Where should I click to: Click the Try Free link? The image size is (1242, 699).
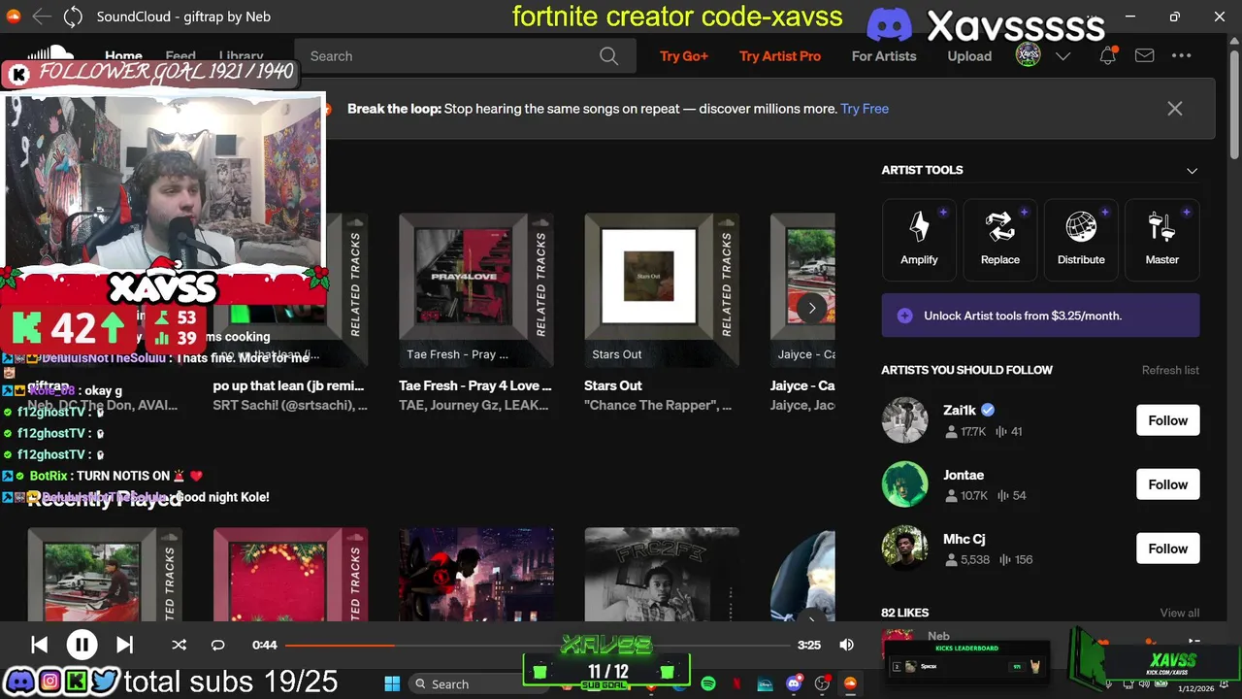[x=865, y=109]
